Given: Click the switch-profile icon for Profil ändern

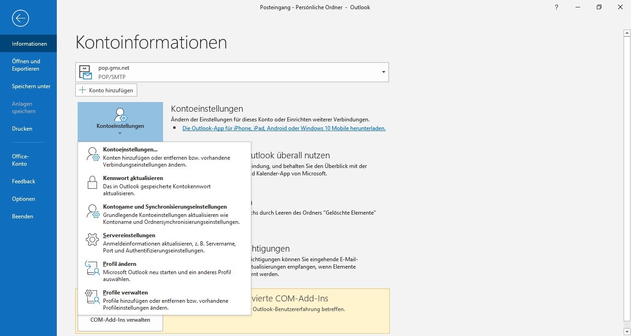Looking at the screenshot, I should (92, 269).
